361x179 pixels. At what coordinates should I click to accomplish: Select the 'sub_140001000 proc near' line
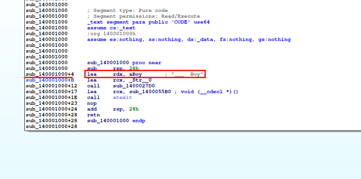[124, 63]
